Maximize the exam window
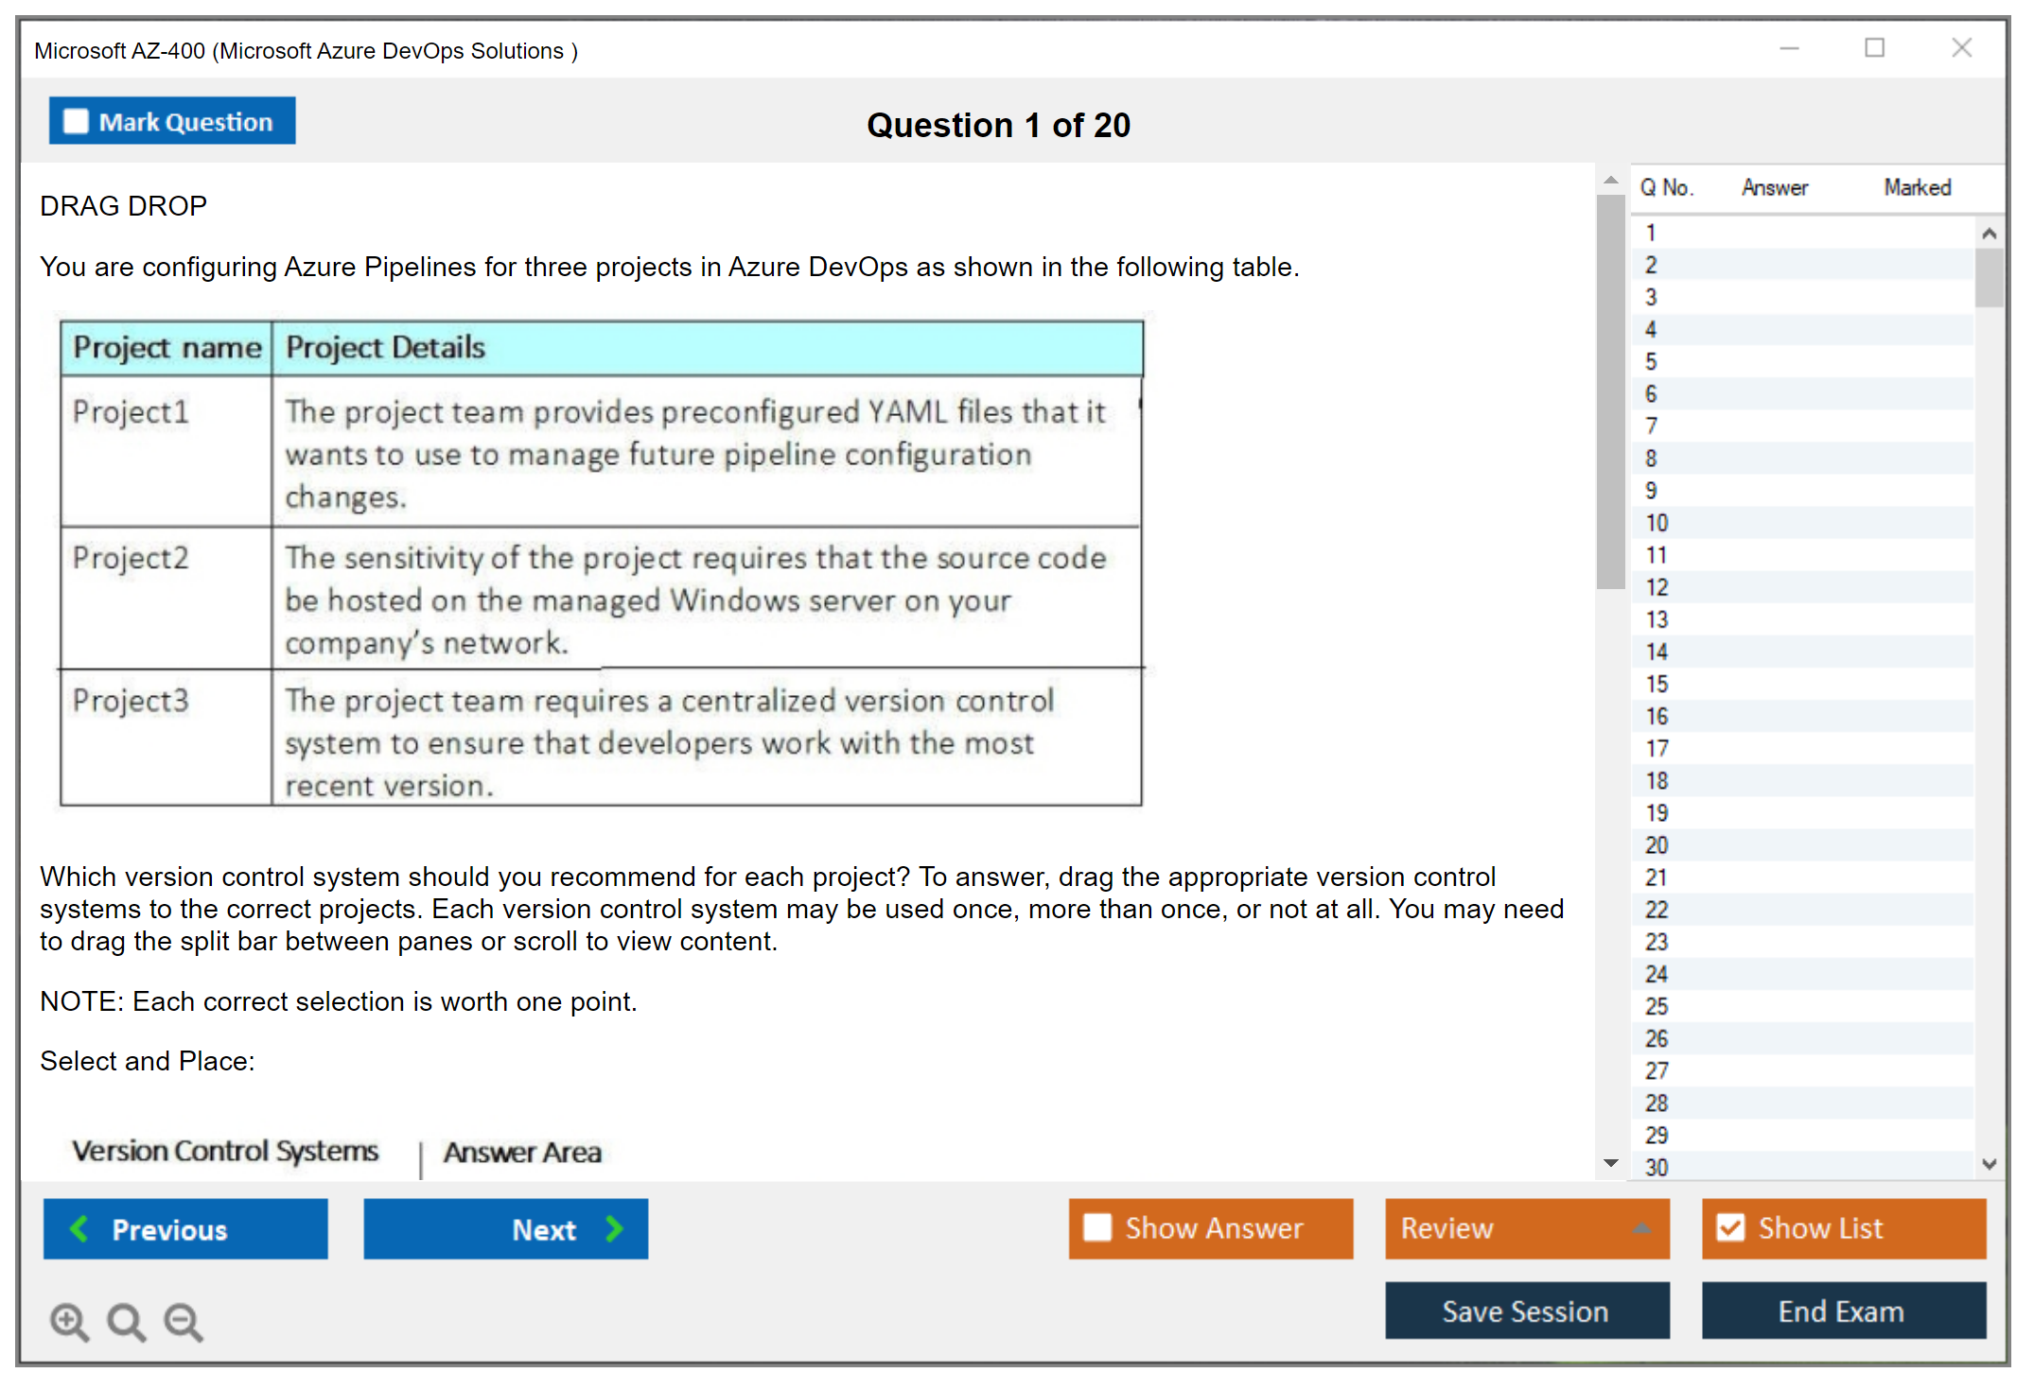 1874,48
